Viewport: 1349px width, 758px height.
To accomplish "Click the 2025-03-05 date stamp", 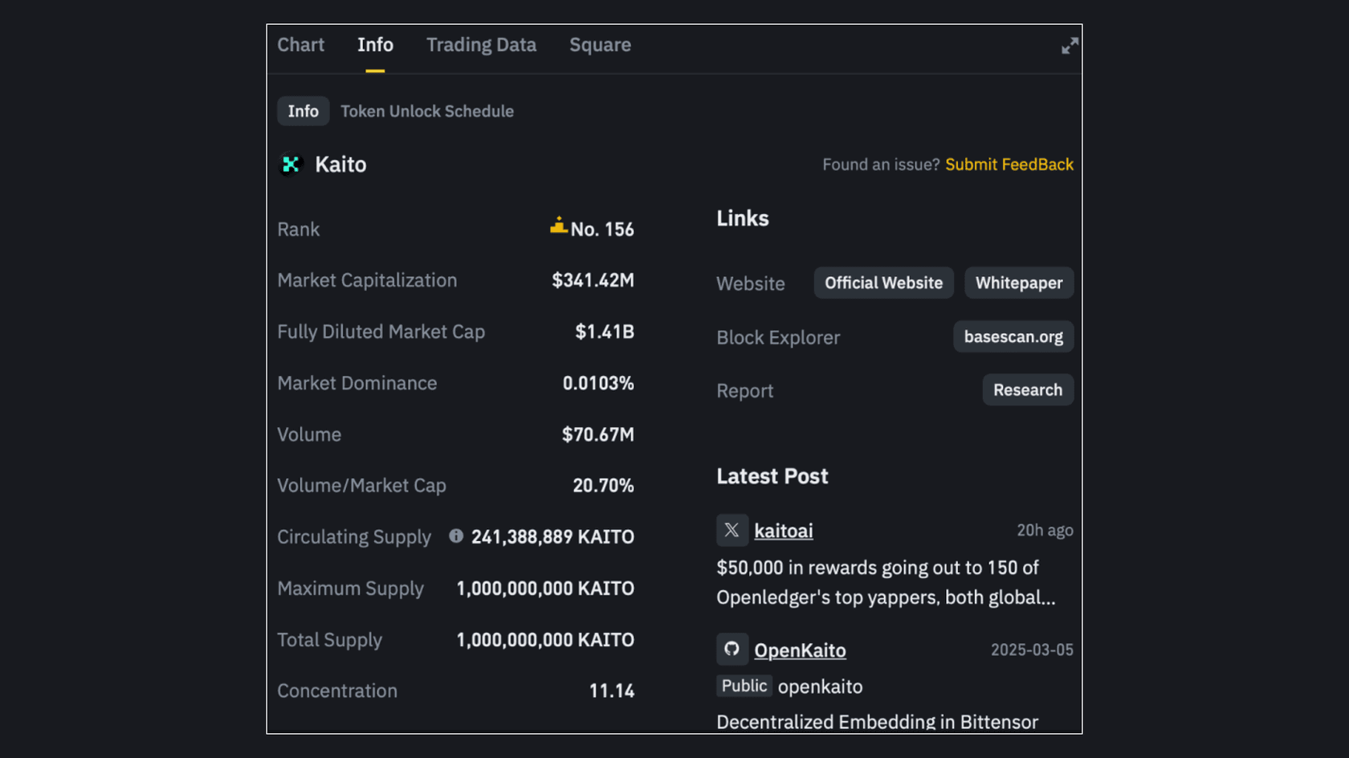I will (x=1032, y=650).
